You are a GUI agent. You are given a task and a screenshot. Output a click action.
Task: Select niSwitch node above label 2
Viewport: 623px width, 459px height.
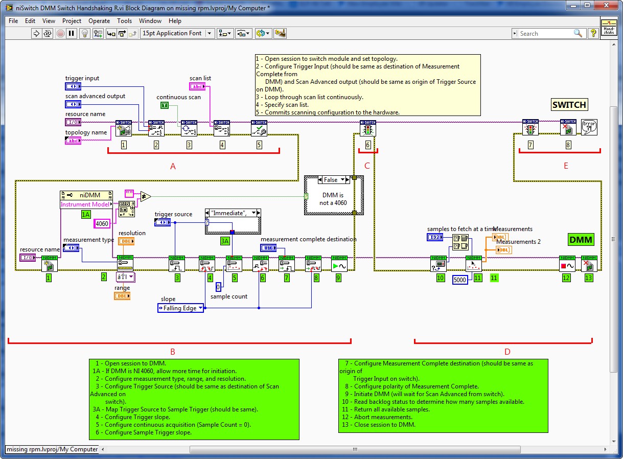tap(156, 128)
